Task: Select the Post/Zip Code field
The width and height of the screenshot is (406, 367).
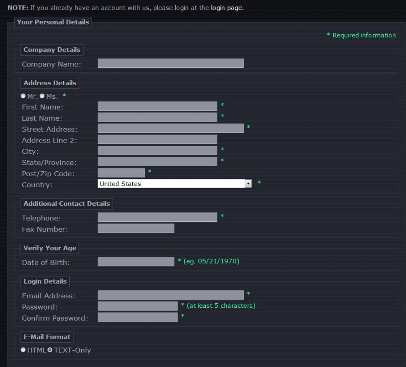Action: [121, 173]
